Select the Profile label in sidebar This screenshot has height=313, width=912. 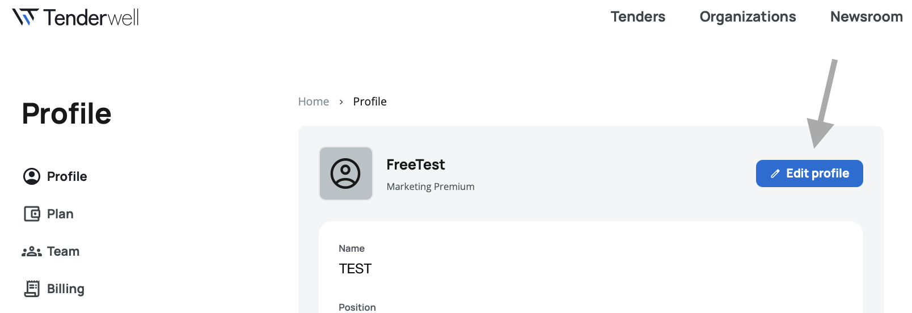click(67, 176)
